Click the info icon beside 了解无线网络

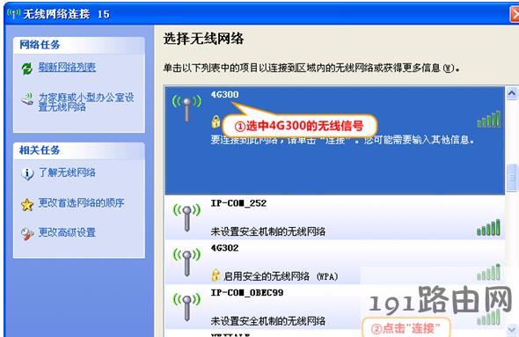click(27, 173)
